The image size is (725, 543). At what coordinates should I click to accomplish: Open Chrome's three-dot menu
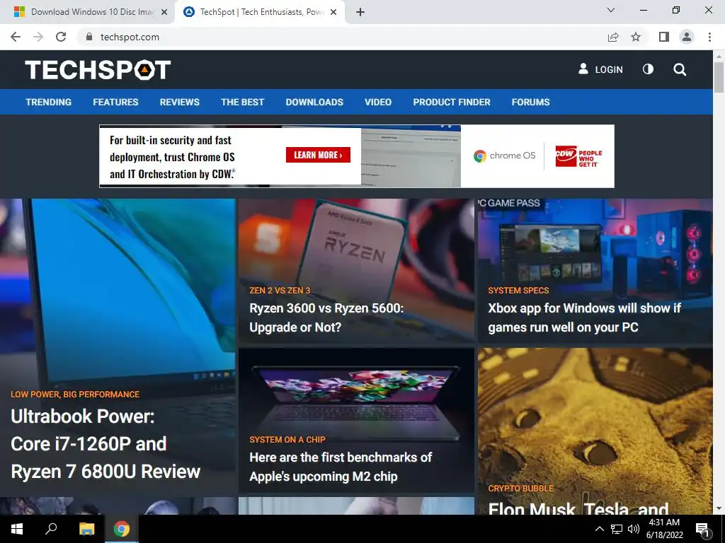709,37
